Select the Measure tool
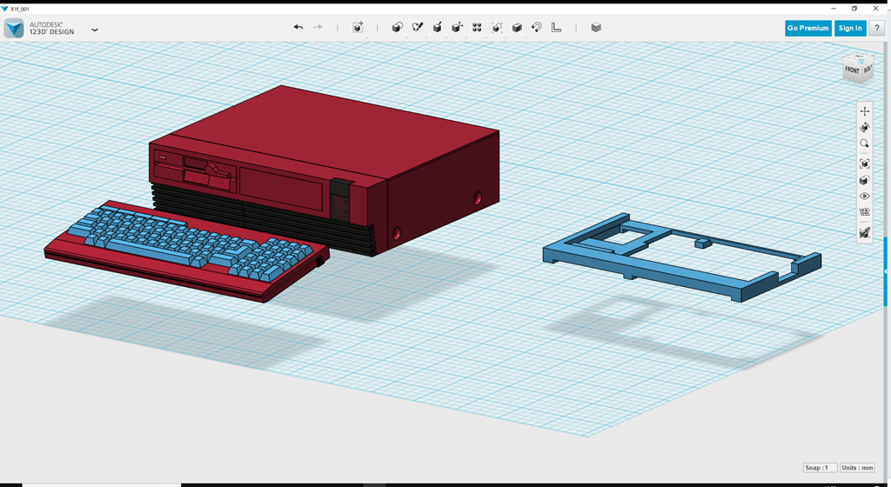The width and height of the screenshot is (891, 487). click(x=556, y=28)
